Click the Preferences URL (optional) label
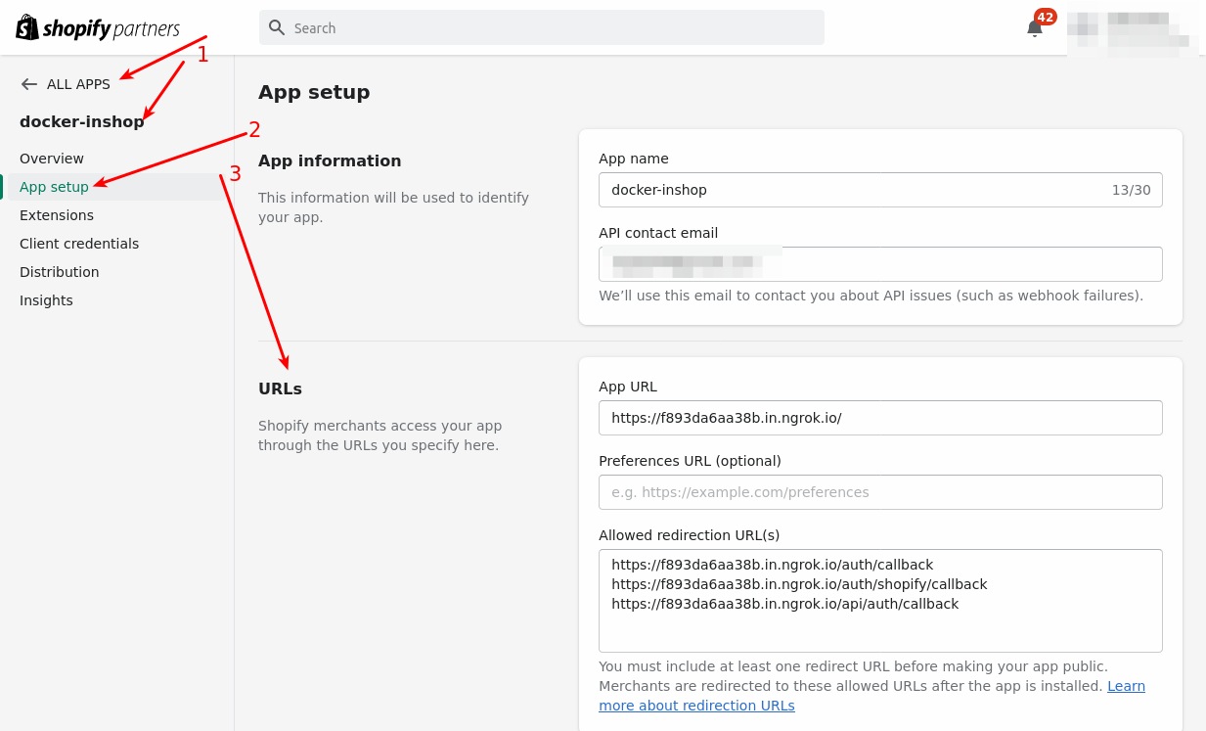Screen dimensions: 1206x731 point(690,461)
